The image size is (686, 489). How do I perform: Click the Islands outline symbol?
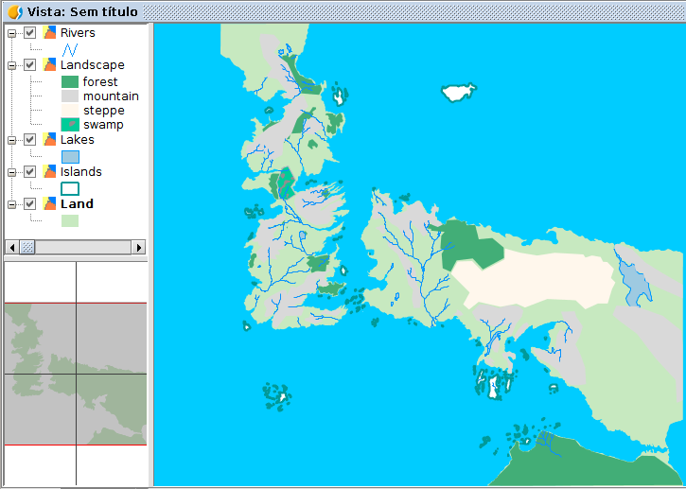point(70,188)
